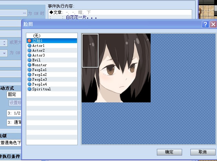
Task: Click the blue icon beside Spiritual
Action: coord(29,89)
